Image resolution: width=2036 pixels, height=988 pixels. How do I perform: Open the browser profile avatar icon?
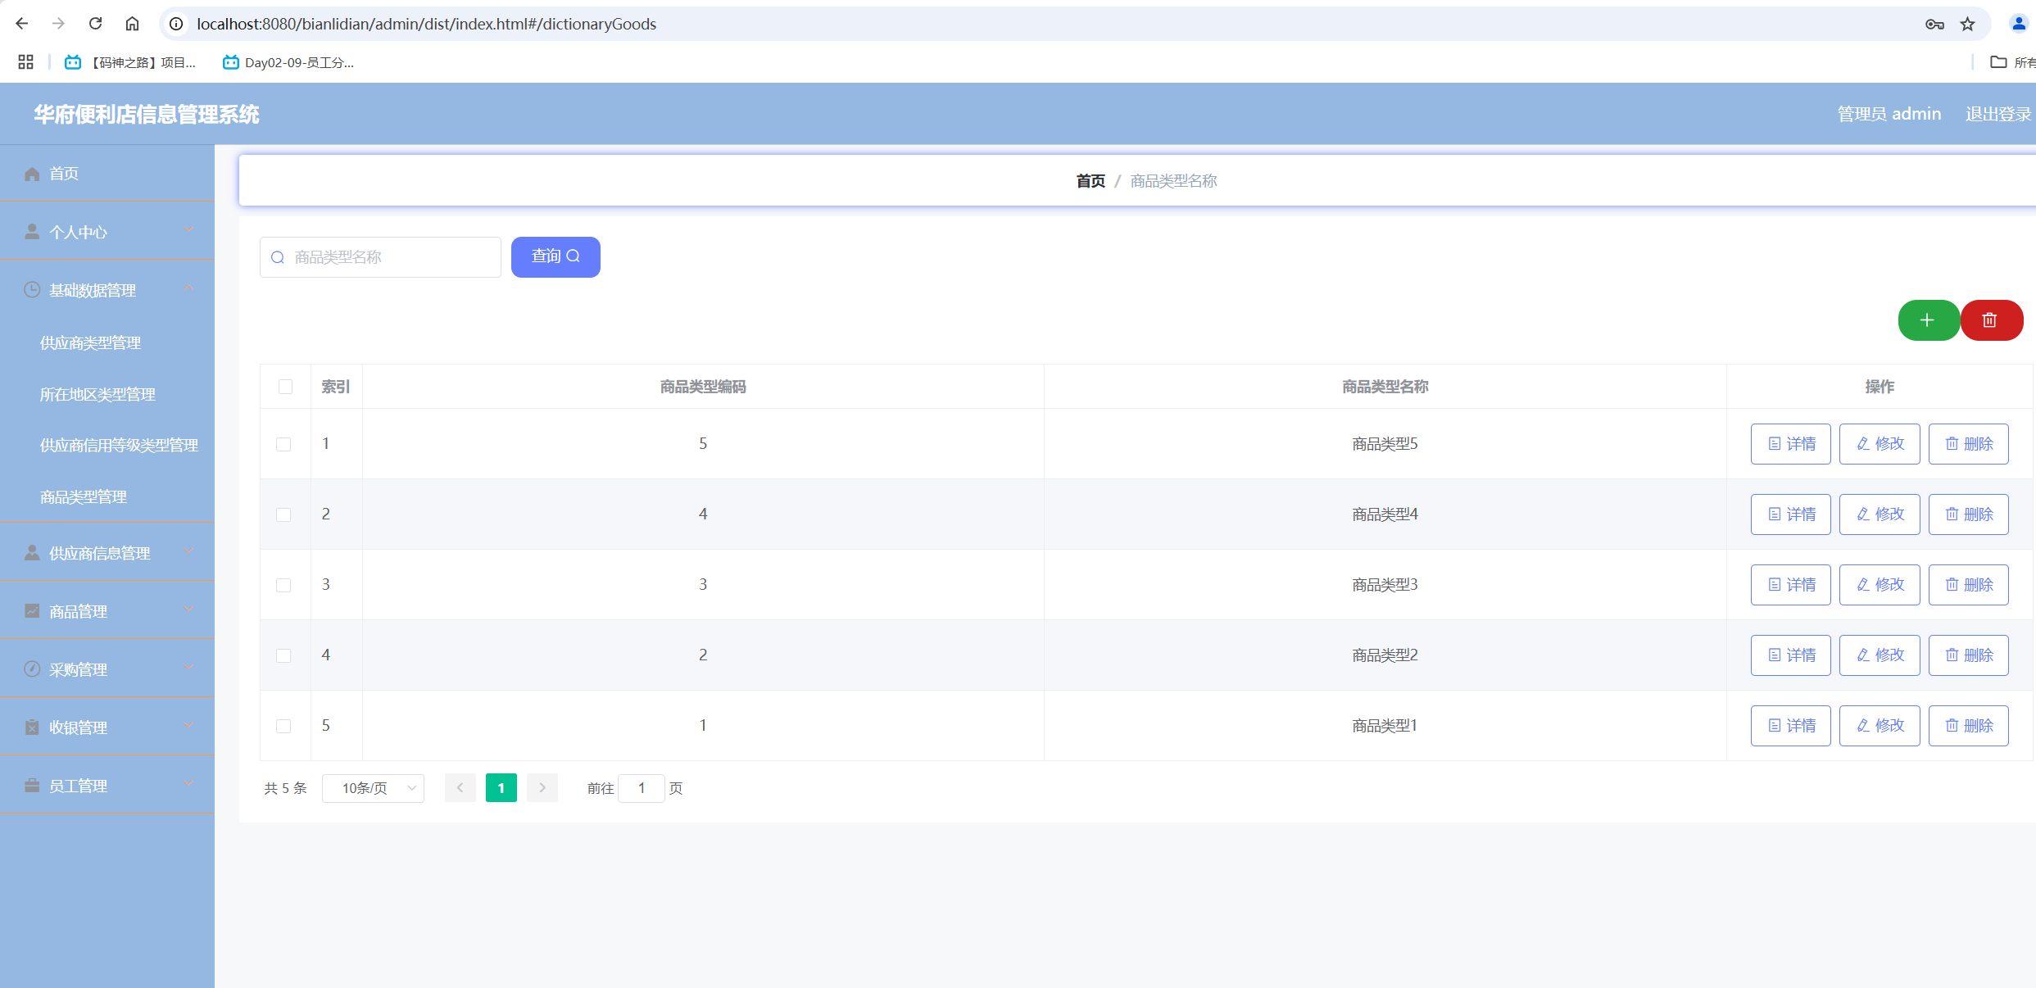click(x=2019, y=24)
